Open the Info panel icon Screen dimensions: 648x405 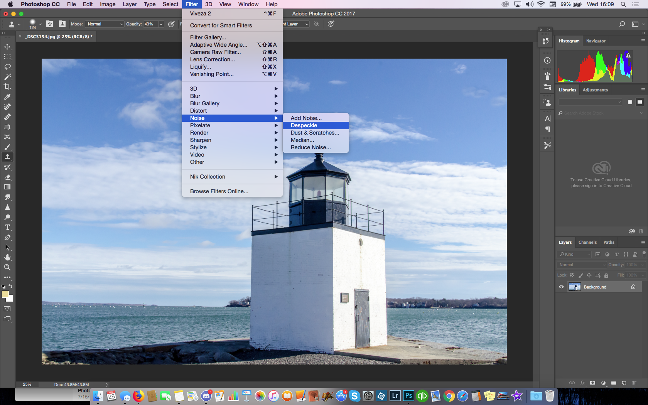[x=547, y=61]
